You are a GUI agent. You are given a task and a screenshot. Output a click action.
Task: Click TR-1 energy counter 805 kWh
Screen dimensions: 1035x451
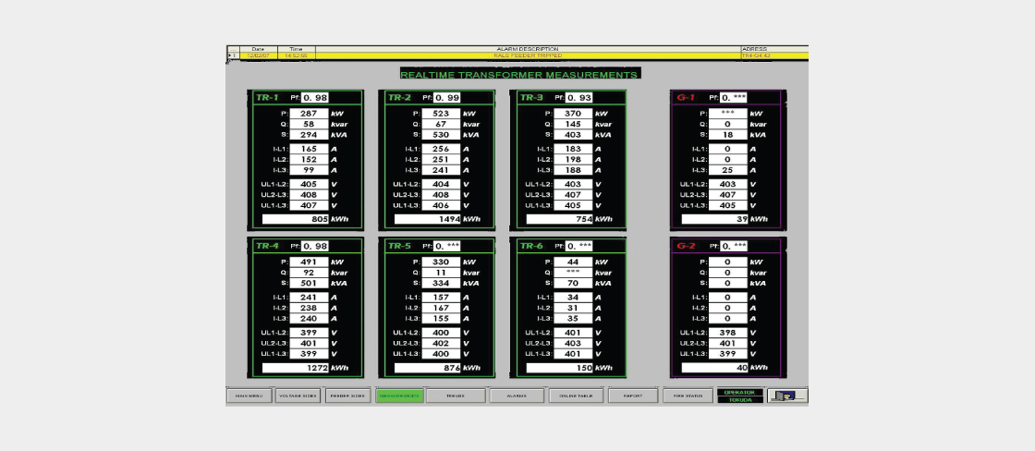click(296, 219)
